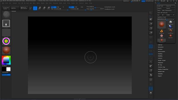Expand the Masking subpalette
The width and height of the screenshot is (178, 100).
point(160,54)
